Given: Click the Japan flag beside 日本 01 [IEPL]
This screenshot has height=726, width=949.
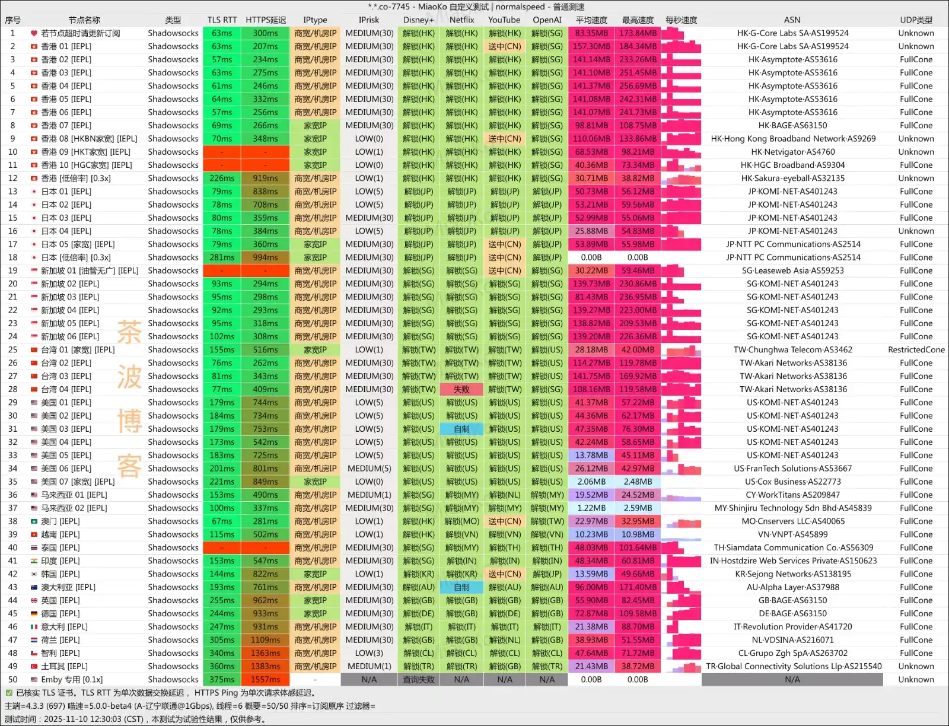Looking at the screenshot, I should (34, 192).
